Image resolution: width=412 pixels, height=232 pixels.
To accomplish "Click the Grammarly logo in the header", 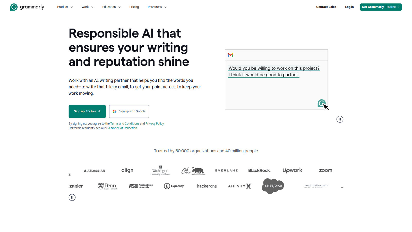I will (27, 7).
